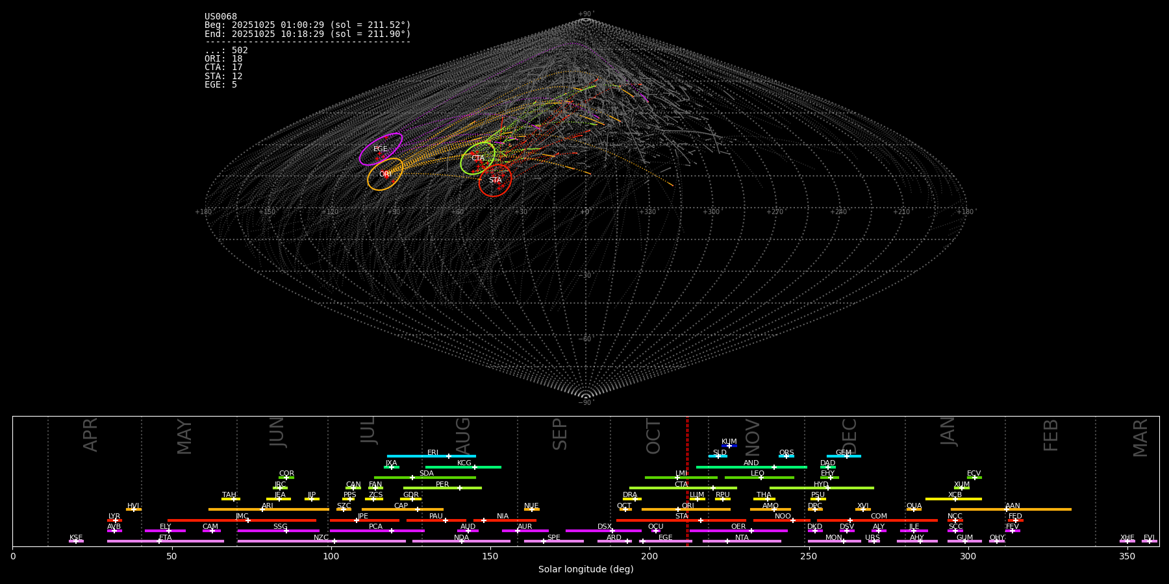Select the End: 20251025 10:18:29 line
This screenshot has width=1169, height=584.
coord(308,34)
